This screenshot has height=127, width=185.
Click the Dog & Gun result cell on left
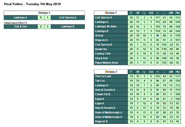click(20, 26)
